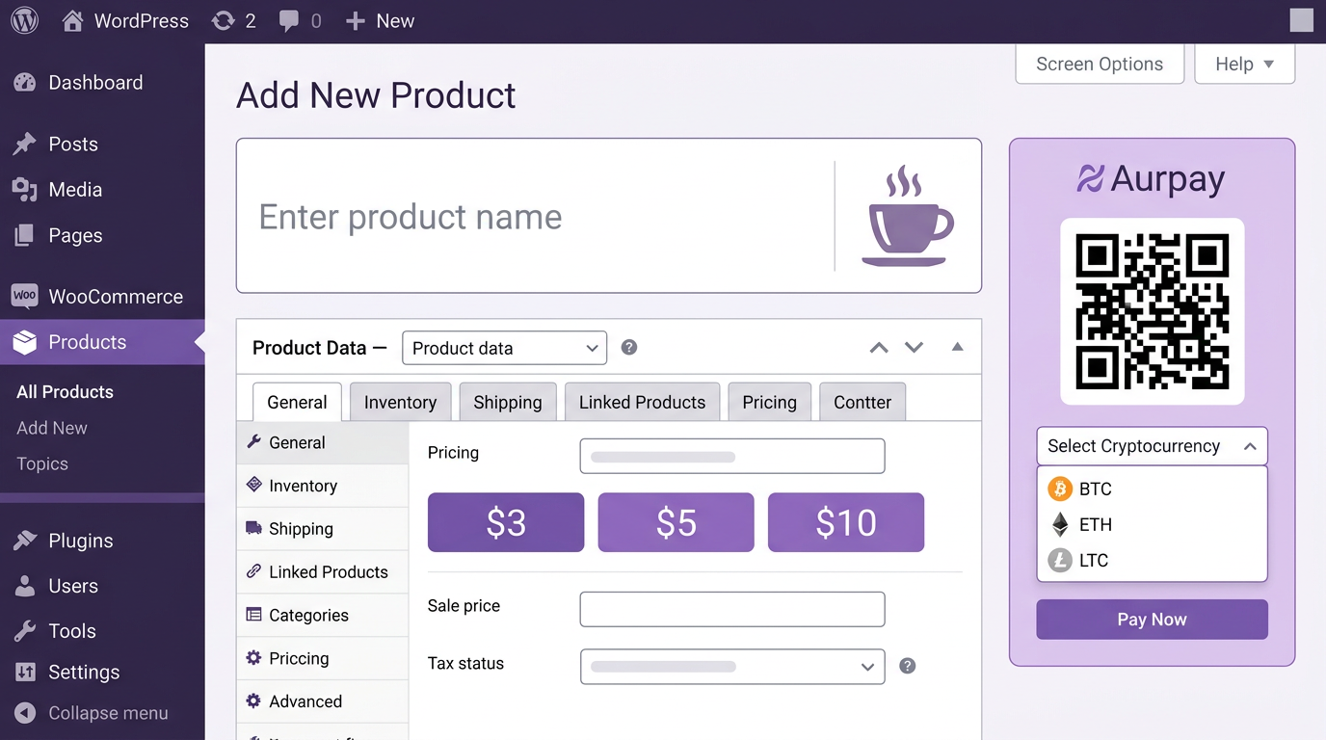Open Screen Options panel

(1099, 64)
